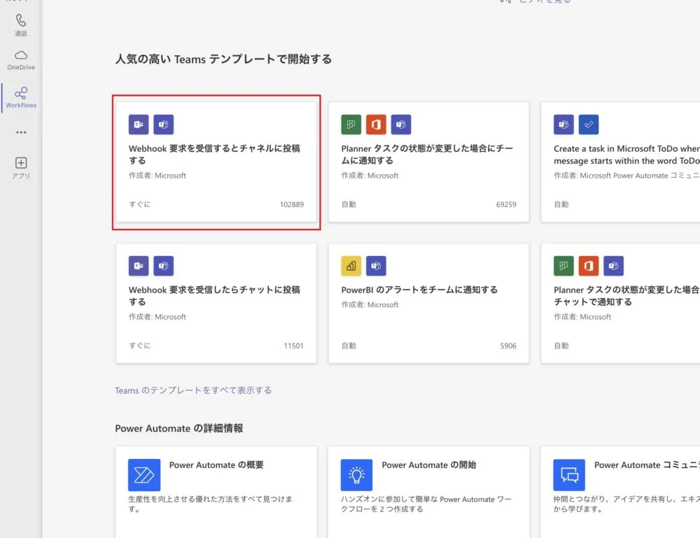Open the Power Automate の開始 card title
Viewport: 700px width, 538px height.
coord(428,465)
